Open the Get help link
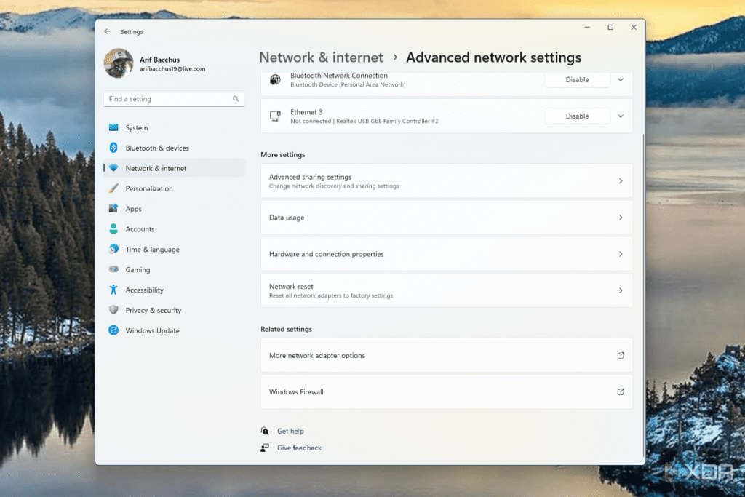Image resolution: width=745 pixels, height=497 pixels. coord(290,431)
